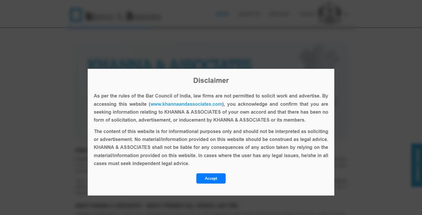Screen dimensions: 422x215
Task: Click the round emblem in the header
Action: (329, 13)
